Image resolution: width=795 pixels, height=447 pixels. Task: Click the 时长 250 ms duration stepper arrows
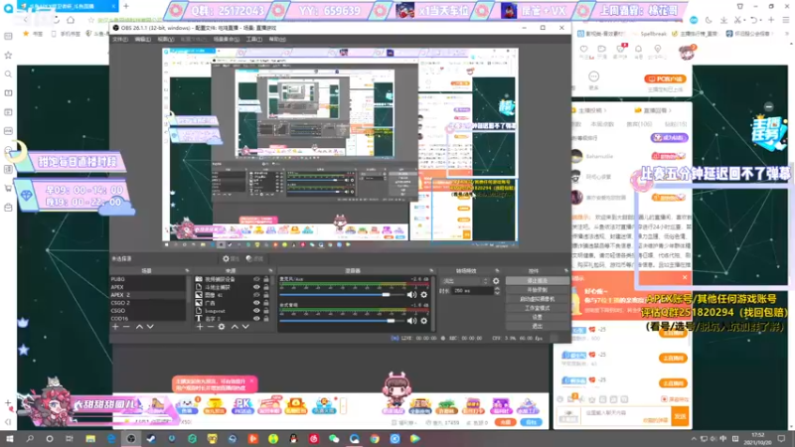(497, 291)
